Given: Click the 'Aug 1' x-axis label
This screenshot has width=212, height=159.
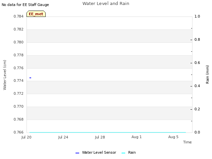Looking at the screenshot, I should click(136, 137).
